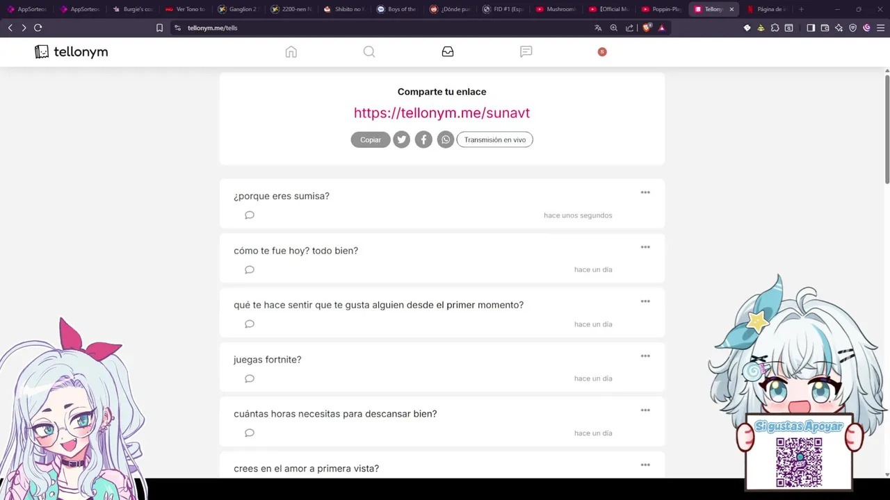
Task: Switch to the Shibito no tab
Action: (x=344, y=9)
